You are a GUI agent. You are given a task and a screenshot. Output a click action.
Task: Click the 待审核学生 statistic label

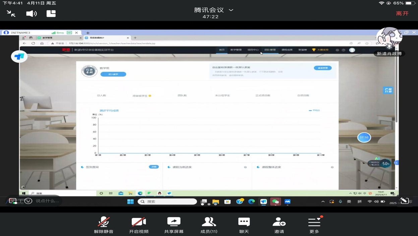(x=140, y=96)
